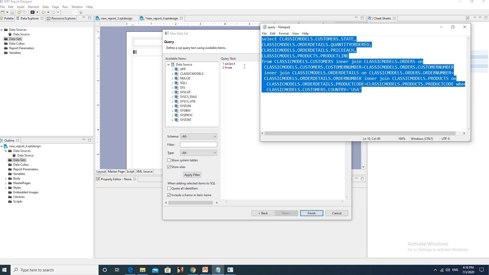The height and width of the screenshot is (275, 489).
Task: Close the Data Explorer view
Action: (42, 18)
